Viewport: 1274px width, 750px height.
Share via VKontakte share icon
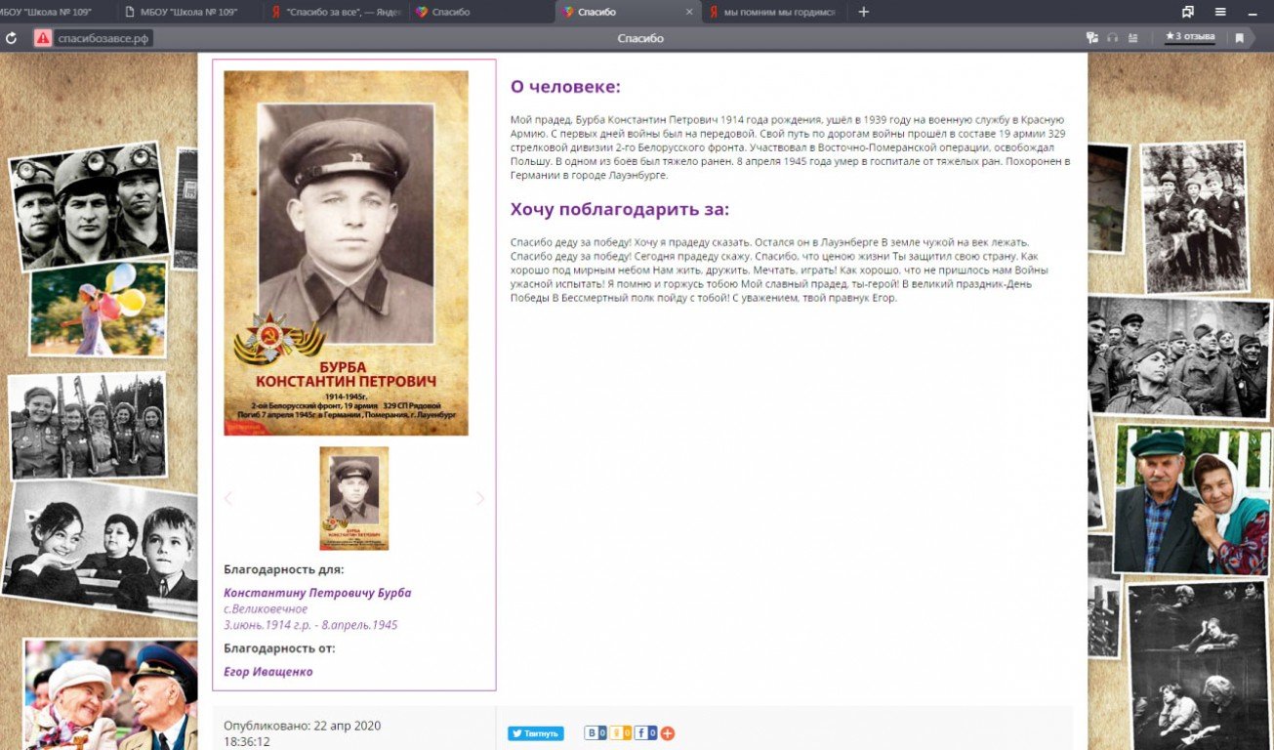(x=596, y=733)
